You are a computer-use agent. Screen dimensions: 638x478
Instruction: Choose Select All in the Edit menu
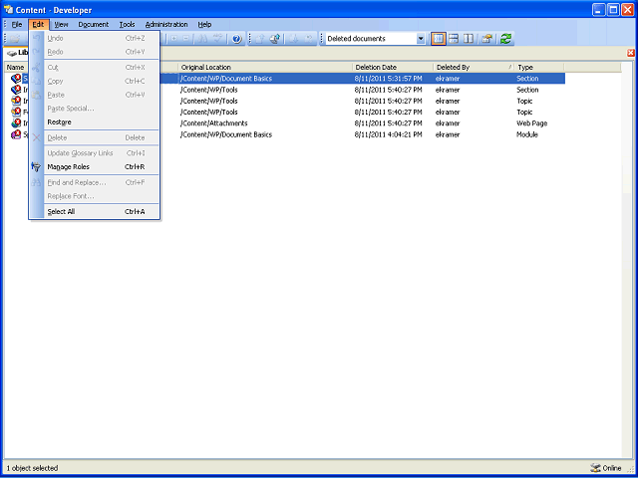pyautogui.click(x=95, y=211)
